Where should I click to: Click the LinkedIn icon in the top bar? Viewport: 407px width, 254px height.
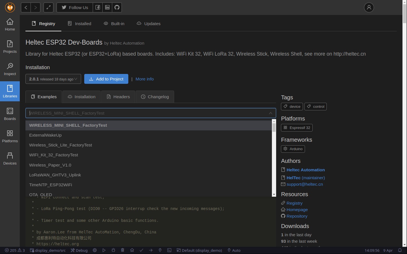107,7
